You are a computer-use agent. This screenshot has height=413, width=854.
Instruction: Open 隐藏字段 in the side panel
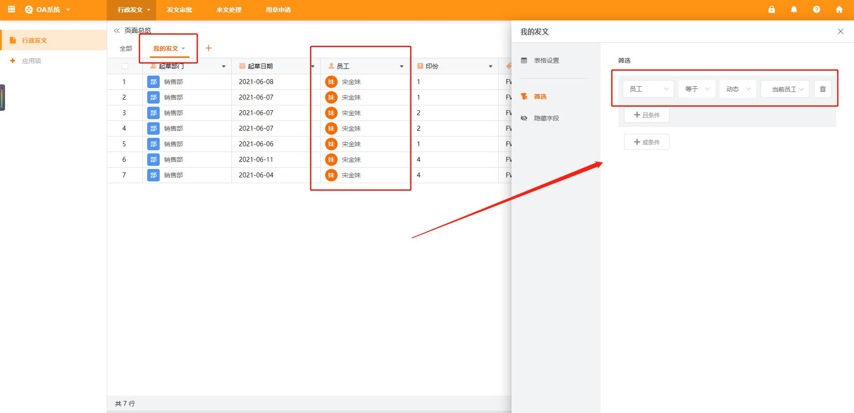point(547,118)
